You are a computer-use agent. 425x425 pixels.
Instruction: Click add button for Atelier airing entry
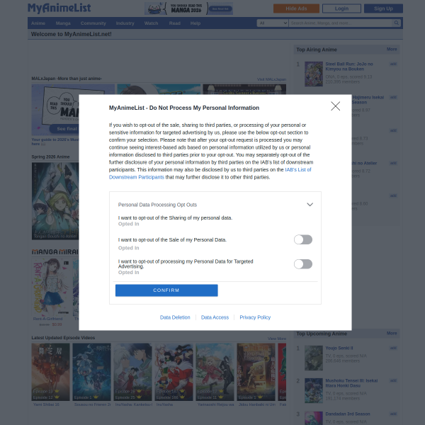click(393, 163)
